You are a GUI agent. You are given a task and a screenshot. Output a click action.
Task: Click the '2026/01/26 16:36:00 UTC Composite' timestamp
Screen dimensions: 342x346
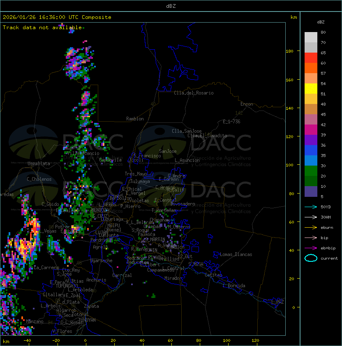(x=57, y=17)
